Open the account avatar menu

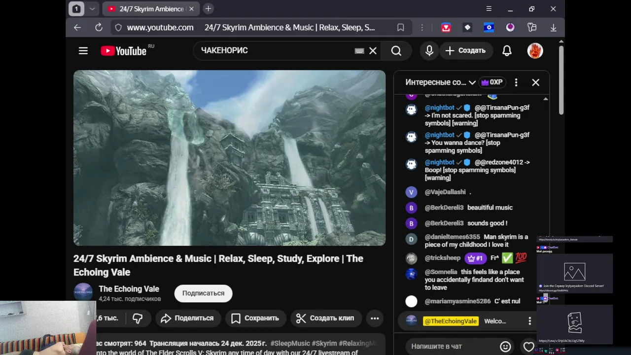click(x=535, y=51)
